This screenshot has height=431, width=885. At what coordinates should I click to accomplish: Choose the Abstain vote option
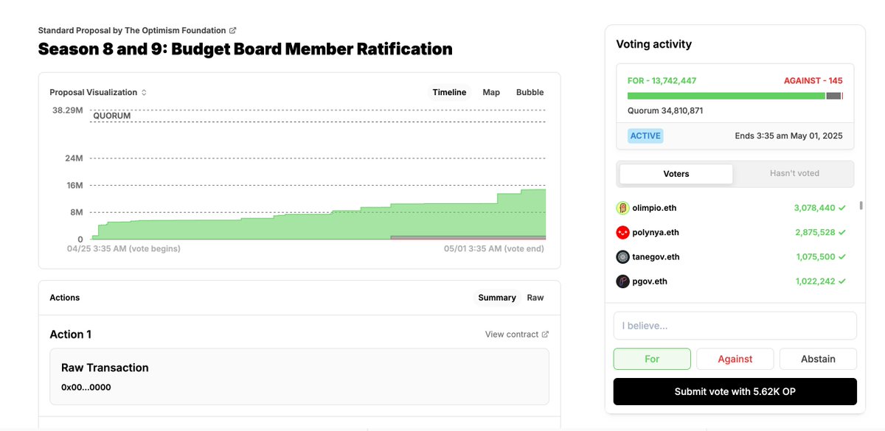pos(818,359)
